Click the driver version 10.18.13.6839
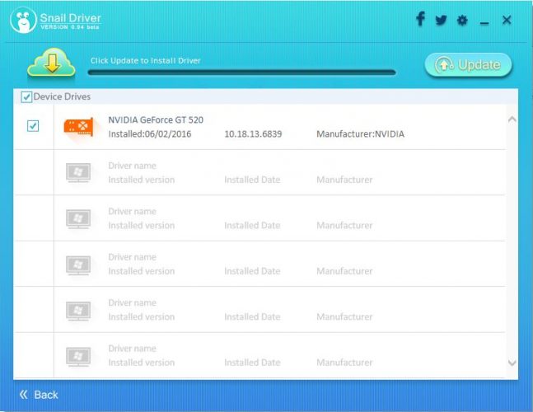533x412 pixels. point(253,134)
